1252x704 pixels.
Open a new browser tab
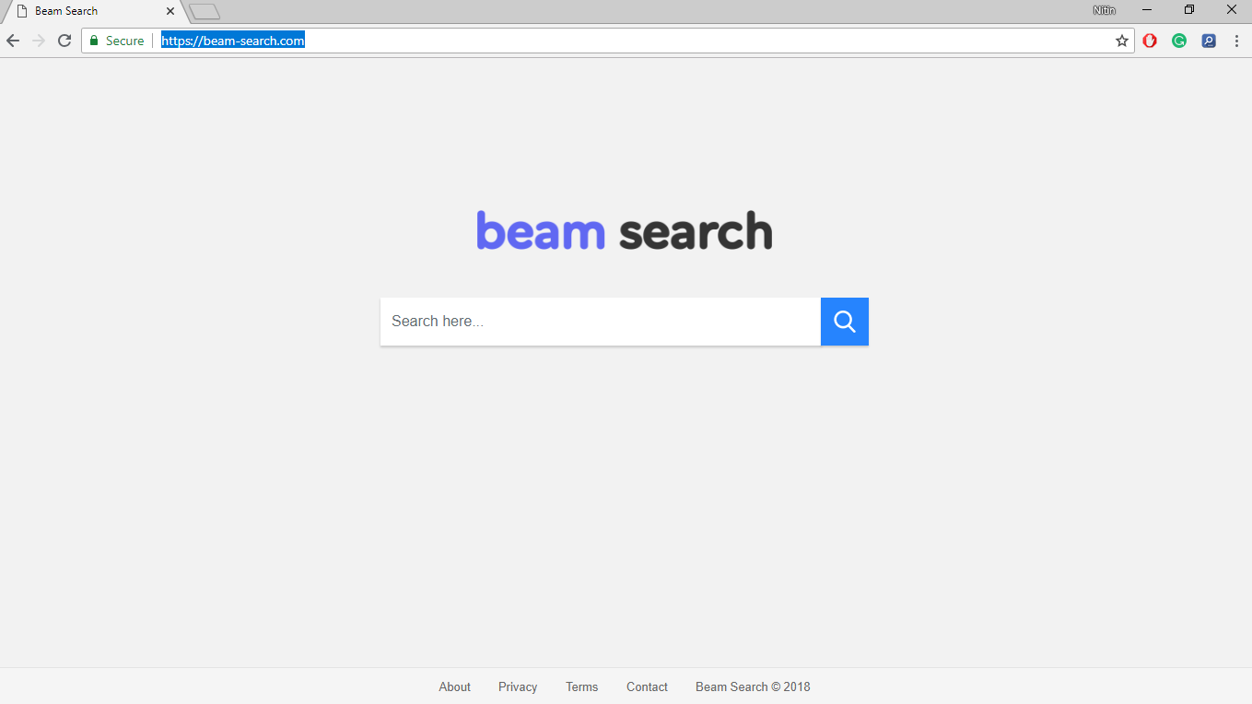203,11
